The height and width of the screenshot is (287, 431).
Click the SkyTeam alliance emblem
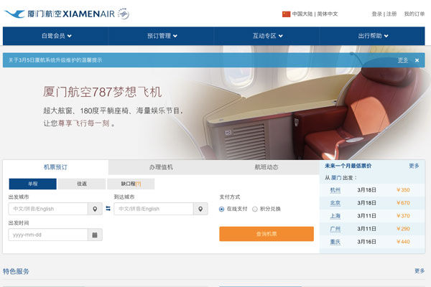click(x=124, y=14)
